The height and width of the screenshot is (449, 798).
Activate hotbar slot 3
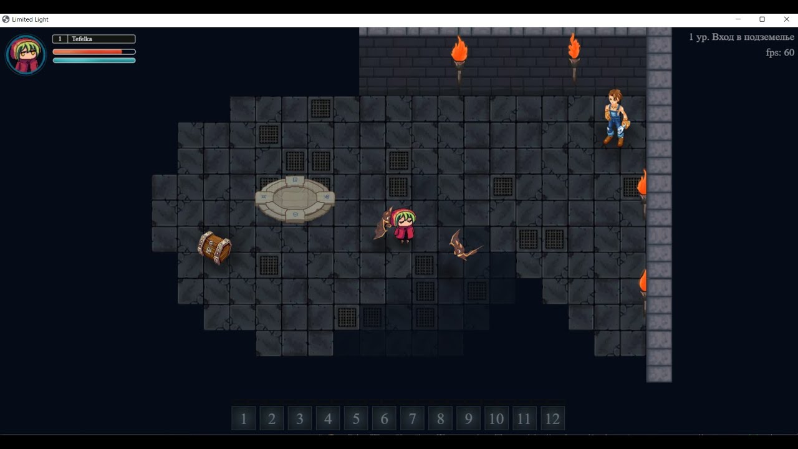[300, 418]
